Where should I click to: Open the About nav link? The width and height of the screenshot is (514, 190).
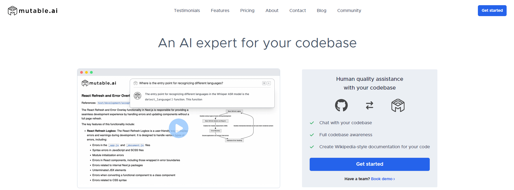(x=272, y=11)
